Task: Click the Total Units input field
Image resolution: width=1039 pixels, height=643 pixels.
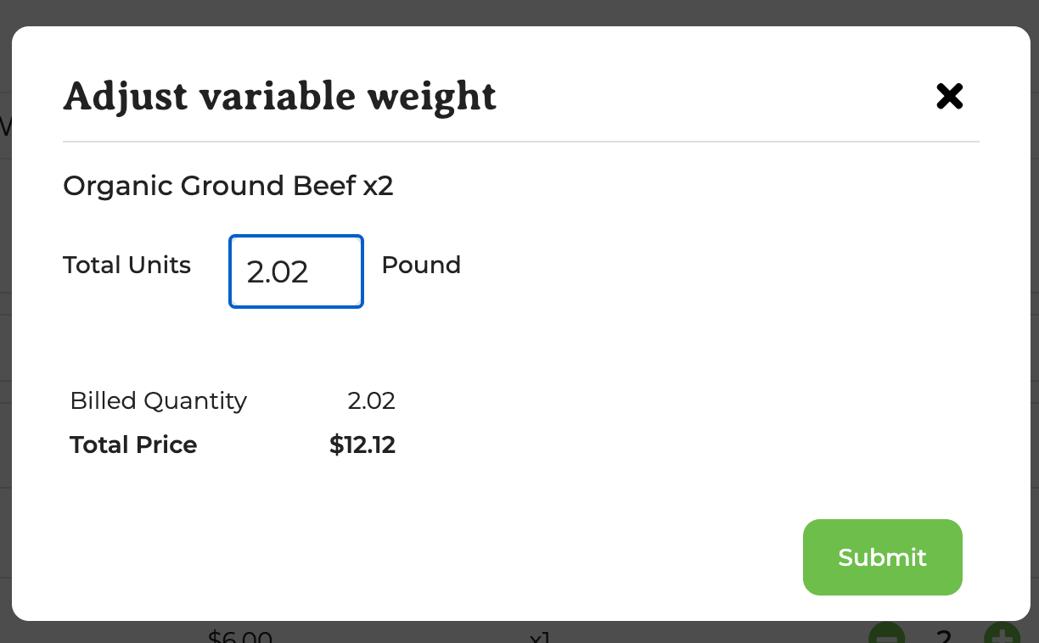Action: tap(296, 271)
